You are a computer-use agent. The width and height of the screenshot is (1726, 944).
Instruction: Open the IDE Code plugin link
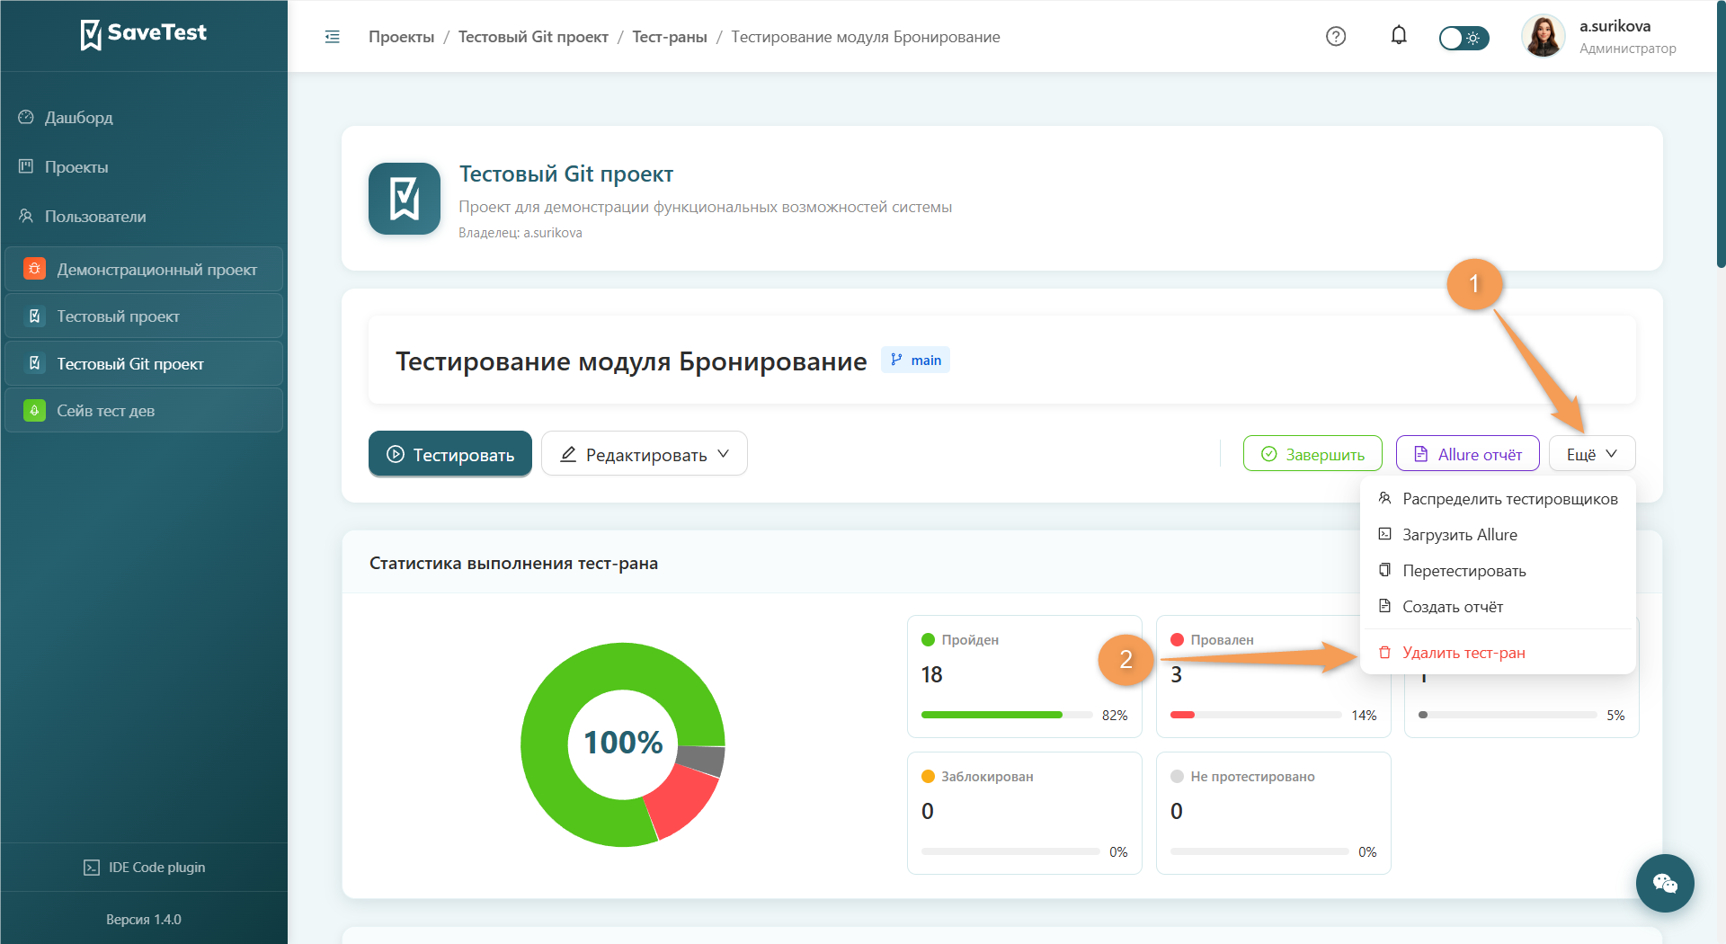click(x=144, y=868)
